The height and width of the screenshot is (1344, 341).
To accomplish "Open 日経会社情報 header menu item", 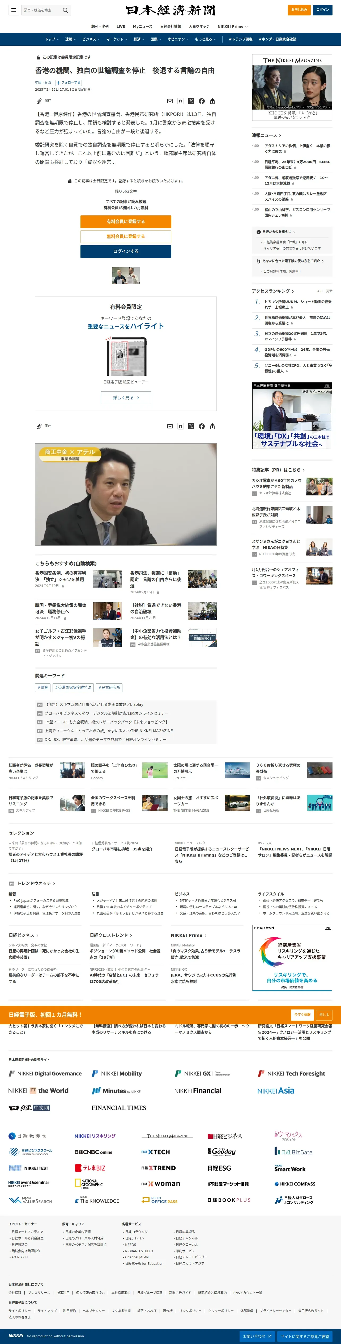I will [170, 26].
